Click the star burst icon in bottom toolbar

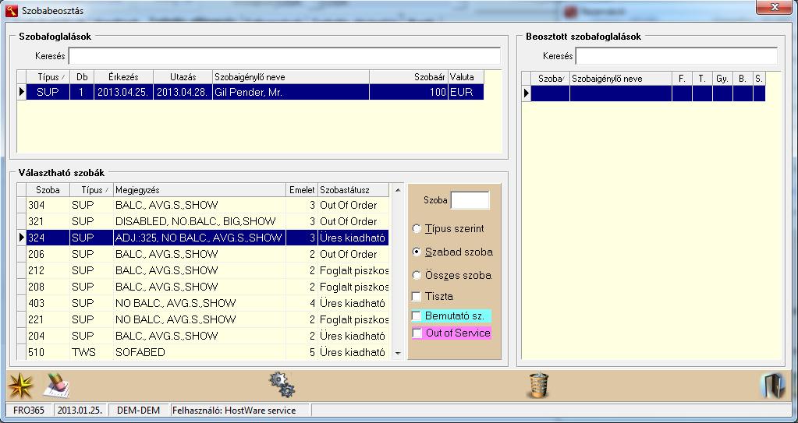tap(21, 386)
